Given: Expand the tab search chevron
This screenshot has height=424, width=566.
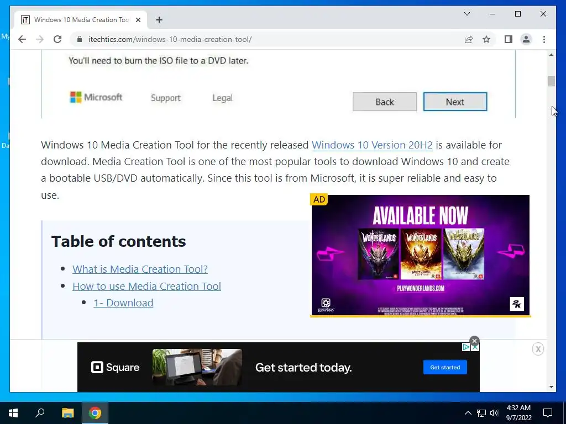Looking at the screenshot, I should [x=467, y=14].
